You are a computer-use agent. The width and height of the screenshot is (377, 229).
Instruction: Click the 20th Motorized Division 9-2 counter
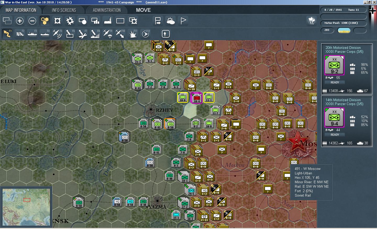click(334, 65)
